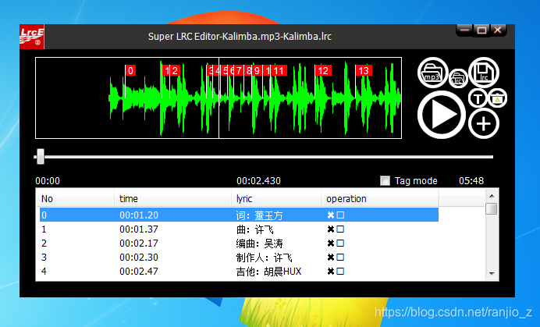
Task: Select time cell 00:02.47
Action: click(139, 271)
